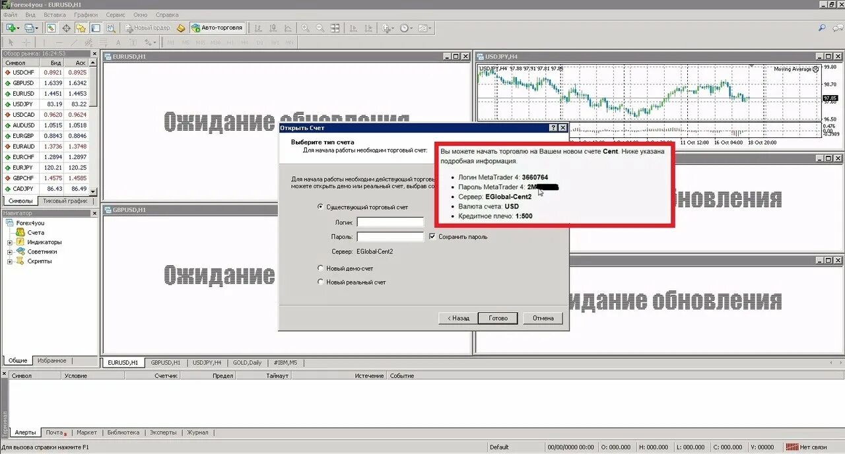Toggle the Market Watch toolbar icon
Viewport: 845px width, 454px height.
point(51,28)
